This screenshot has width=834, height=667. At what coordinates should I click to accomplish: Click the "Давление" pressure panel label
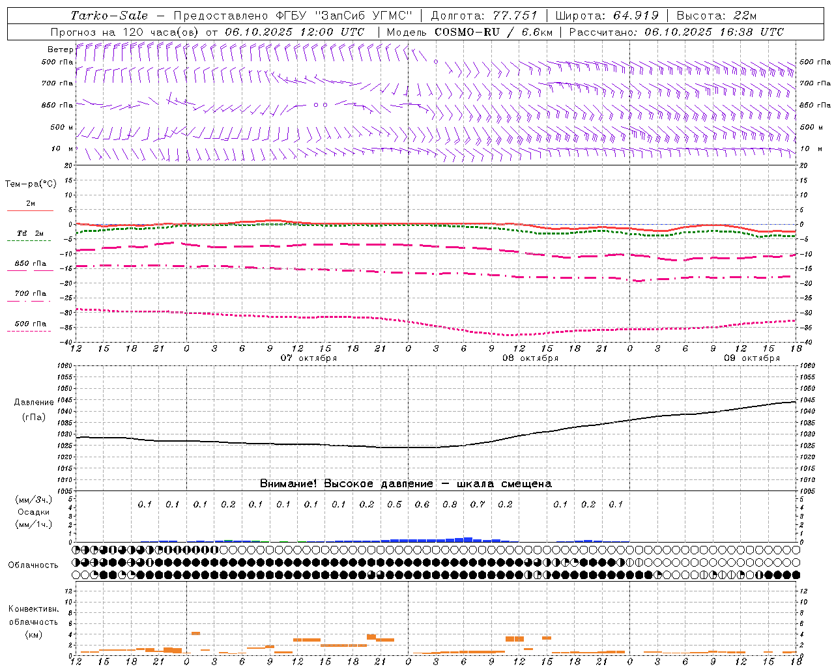coord(34,403)
